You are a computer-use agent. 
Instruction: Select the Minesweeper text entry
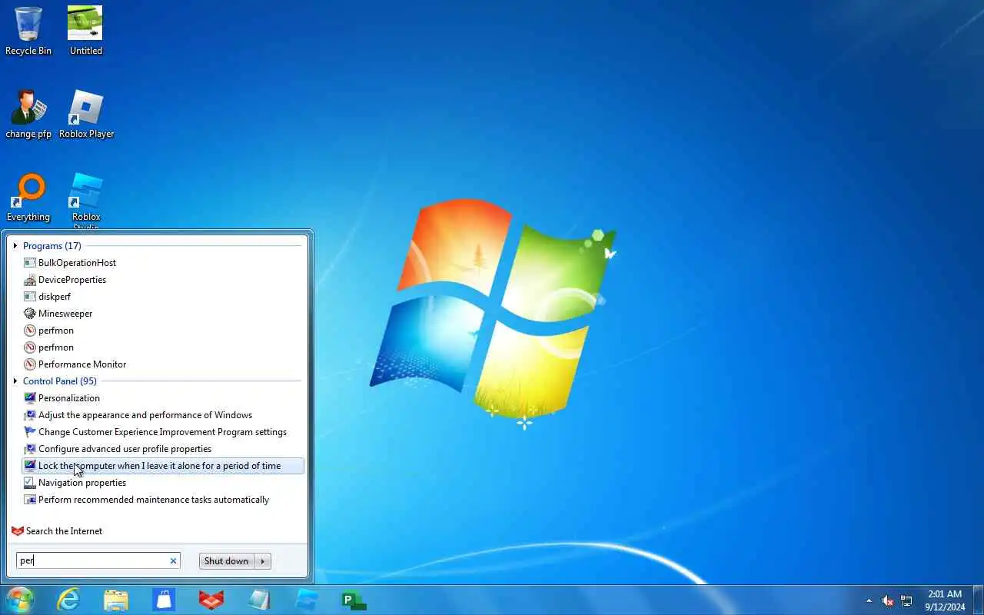[65, 314]
